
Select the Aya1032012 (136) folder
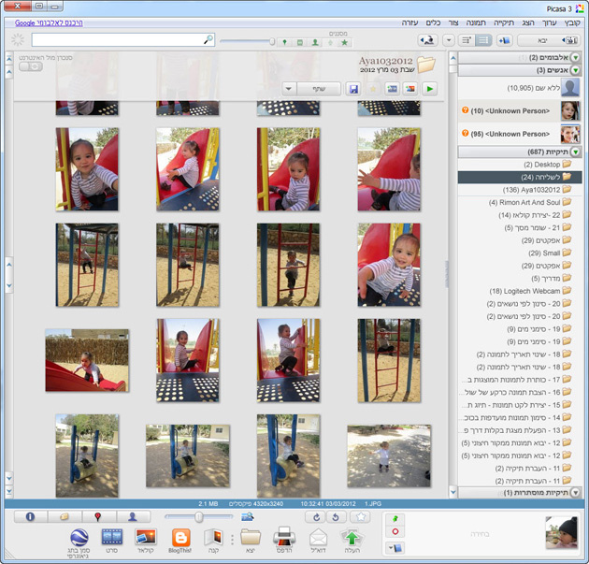point(520,190)
